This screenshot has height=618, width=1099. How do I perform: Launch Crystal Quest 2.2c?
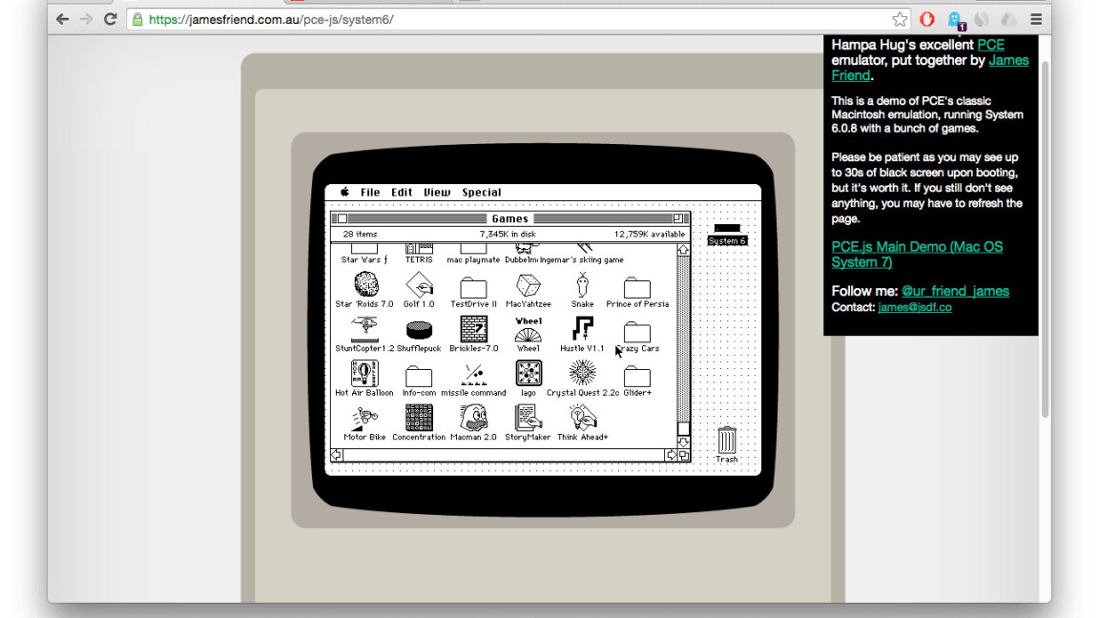pos(582,374)
